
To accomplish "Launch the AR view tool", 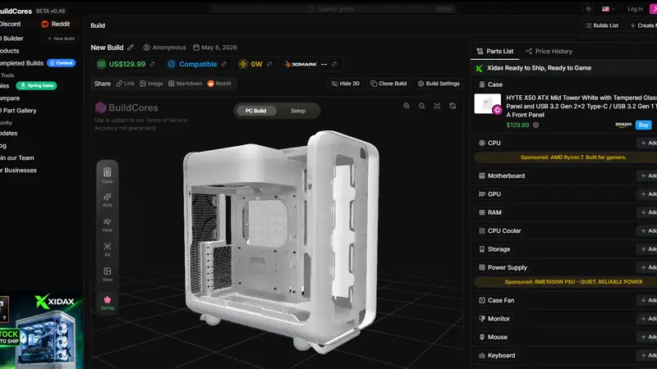I will tap(108, 249).
